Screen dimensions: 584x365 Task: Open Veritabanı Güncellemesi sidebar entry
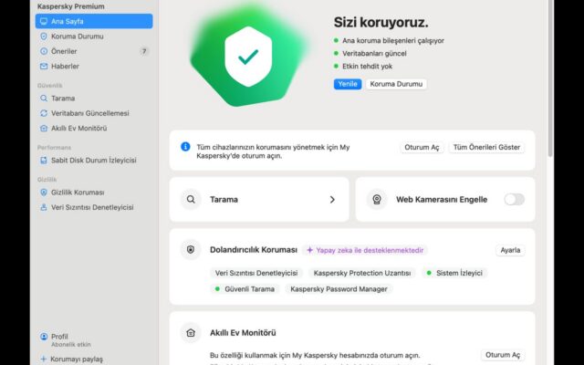(94, 113)
